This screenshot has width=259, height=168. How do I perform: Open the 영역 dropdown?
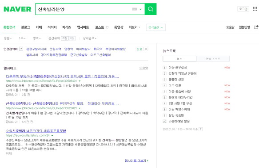[37, 38]
